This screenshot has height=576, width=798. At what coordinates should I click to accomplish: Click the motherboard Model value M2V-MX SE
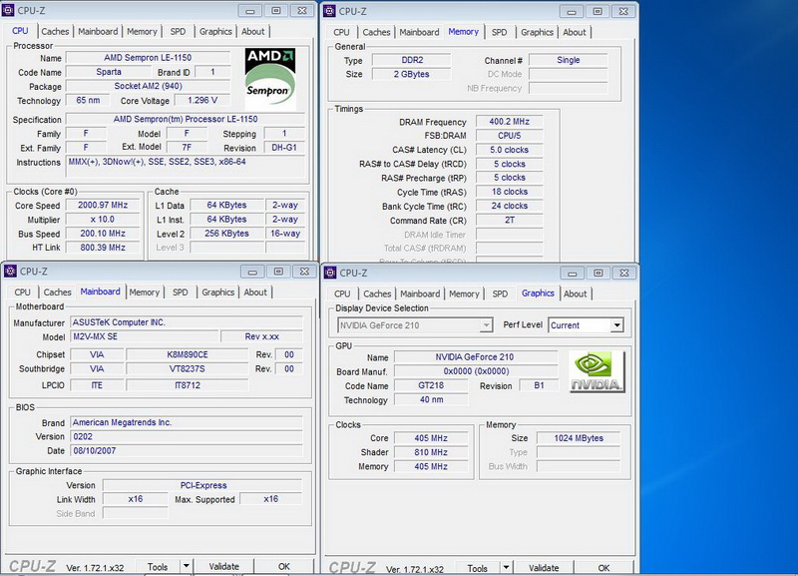144,336
